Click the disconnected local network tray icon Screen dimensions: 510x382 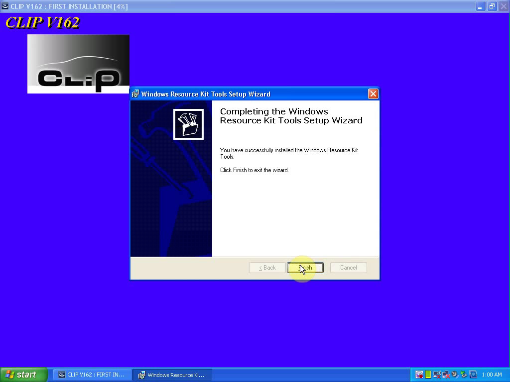445,375
